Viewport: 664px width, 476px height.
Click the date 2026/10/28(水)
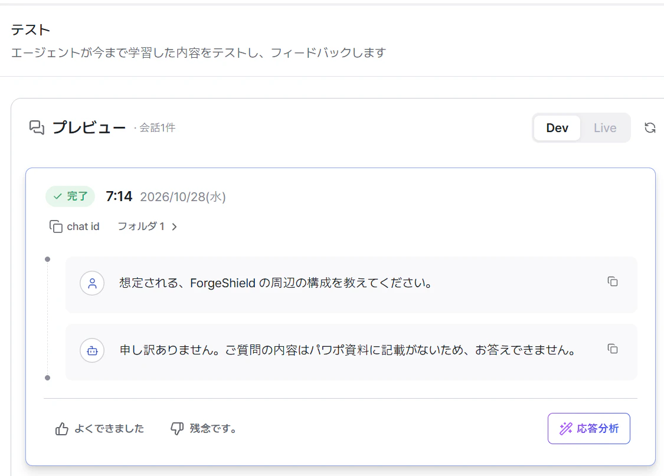[x=183, y=197]
